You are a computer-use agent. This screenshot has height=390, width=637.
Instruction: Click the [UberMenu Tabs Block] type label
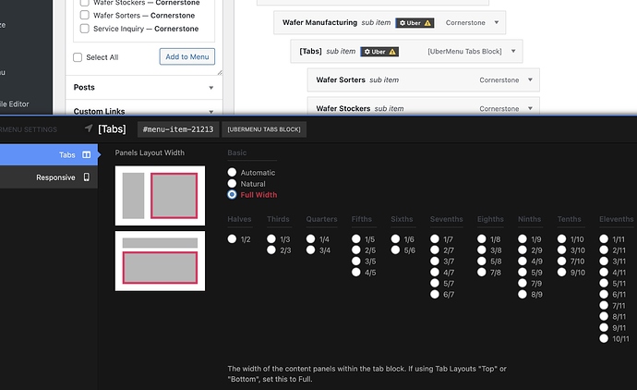coord(464,51)
